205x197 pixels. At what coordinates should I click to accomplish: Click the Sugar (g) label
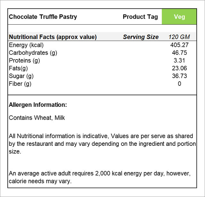[21, 76]
